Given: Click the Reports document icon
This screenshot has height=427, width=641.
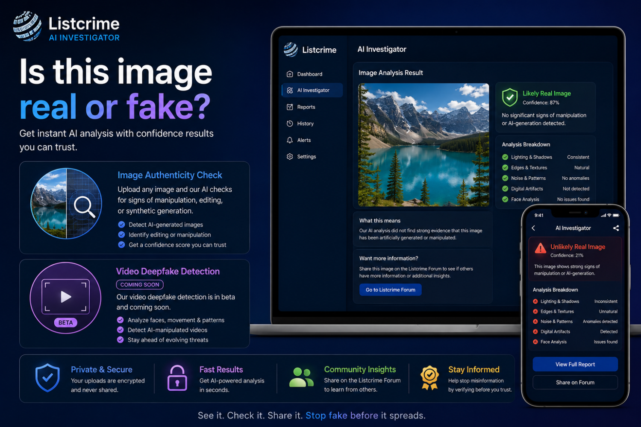Looking at the screenshot, I should pyautogui.click(x=290, y=107).
